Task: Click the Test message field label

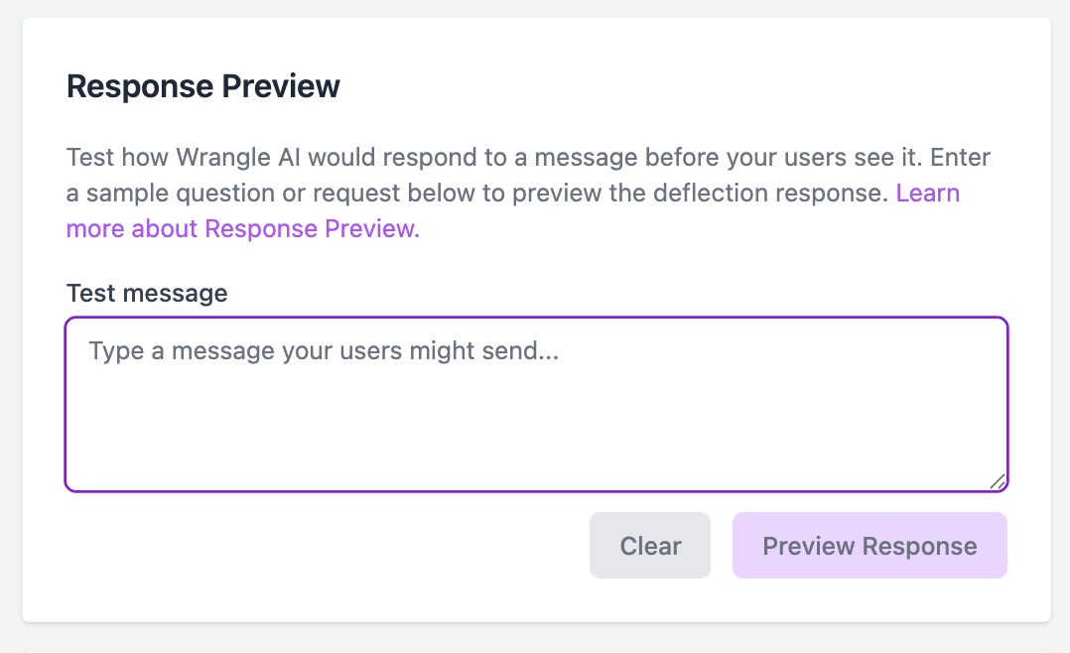Action: pyautogui.click(x=147, y=294)
